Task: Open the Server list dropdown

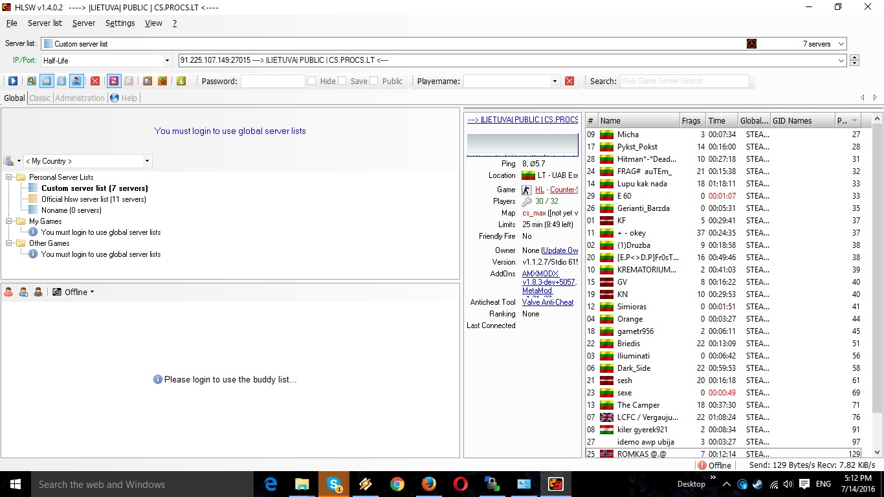Action: click(x=841, y=44)
